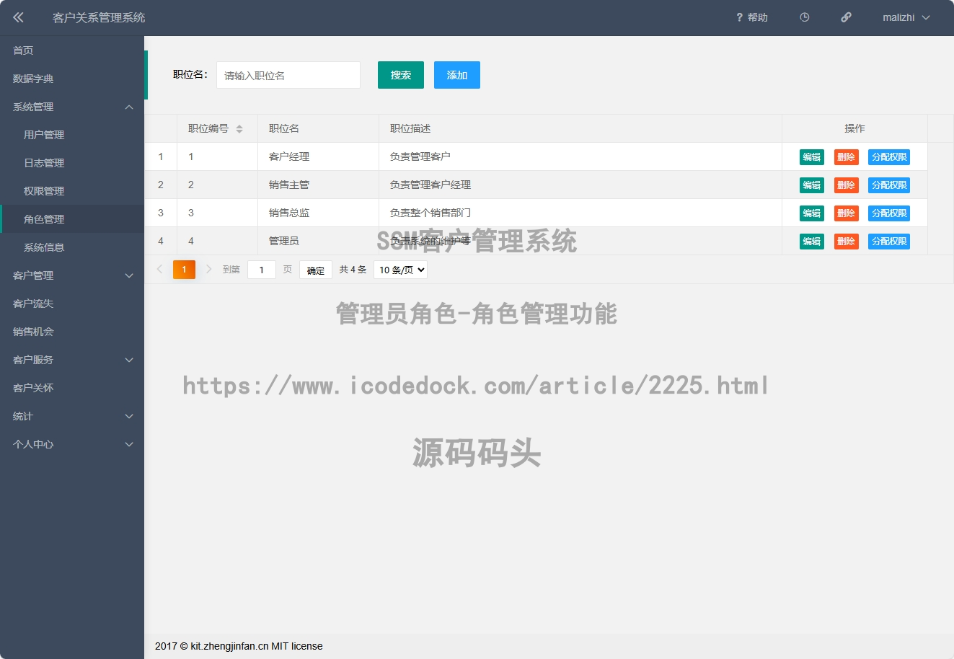Open 客户流失 in sidebar
The width and height of the screenshot is (954, 659).
pos(72,304)
